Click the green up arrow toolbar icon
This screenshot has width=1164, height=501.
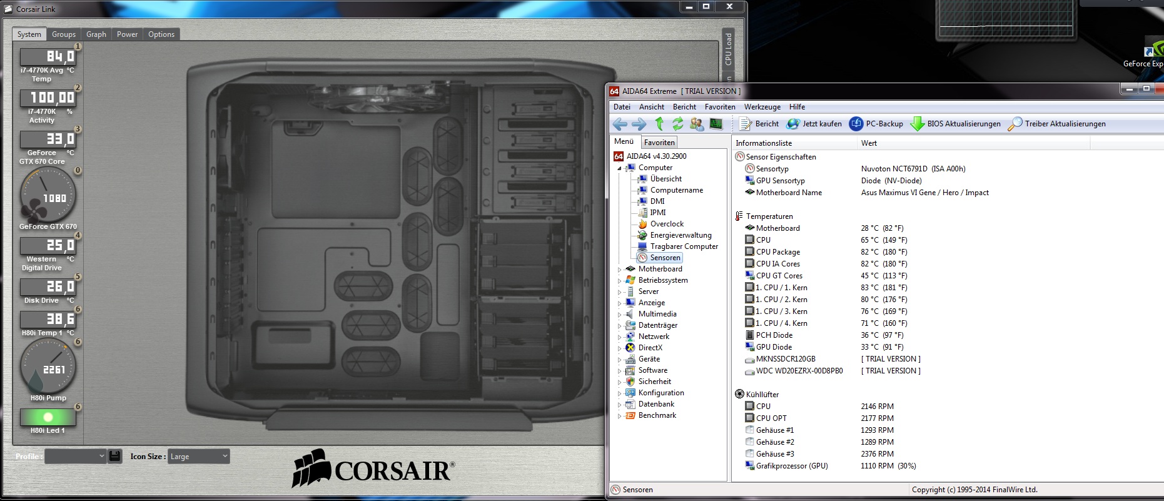(659, 124)
